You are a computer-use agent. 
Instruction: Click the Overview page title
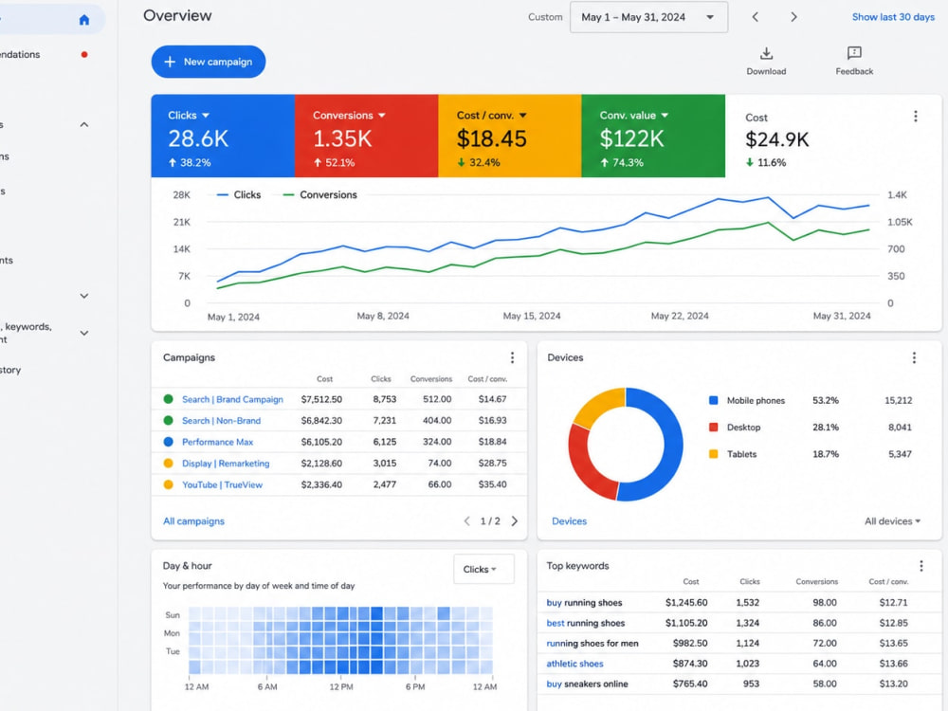tap(177, 16)
